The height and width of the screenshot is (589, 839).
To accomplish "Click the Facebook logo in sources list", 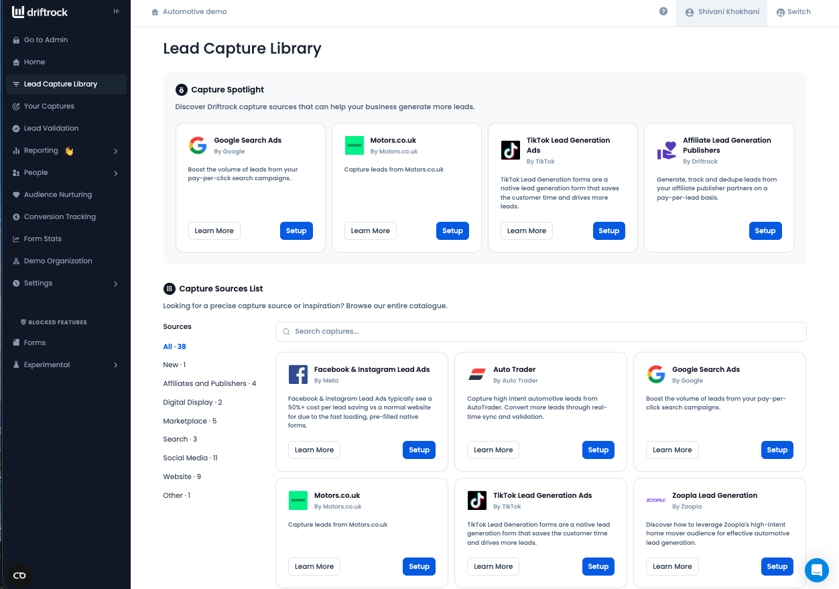I will (x=298, y=375).
